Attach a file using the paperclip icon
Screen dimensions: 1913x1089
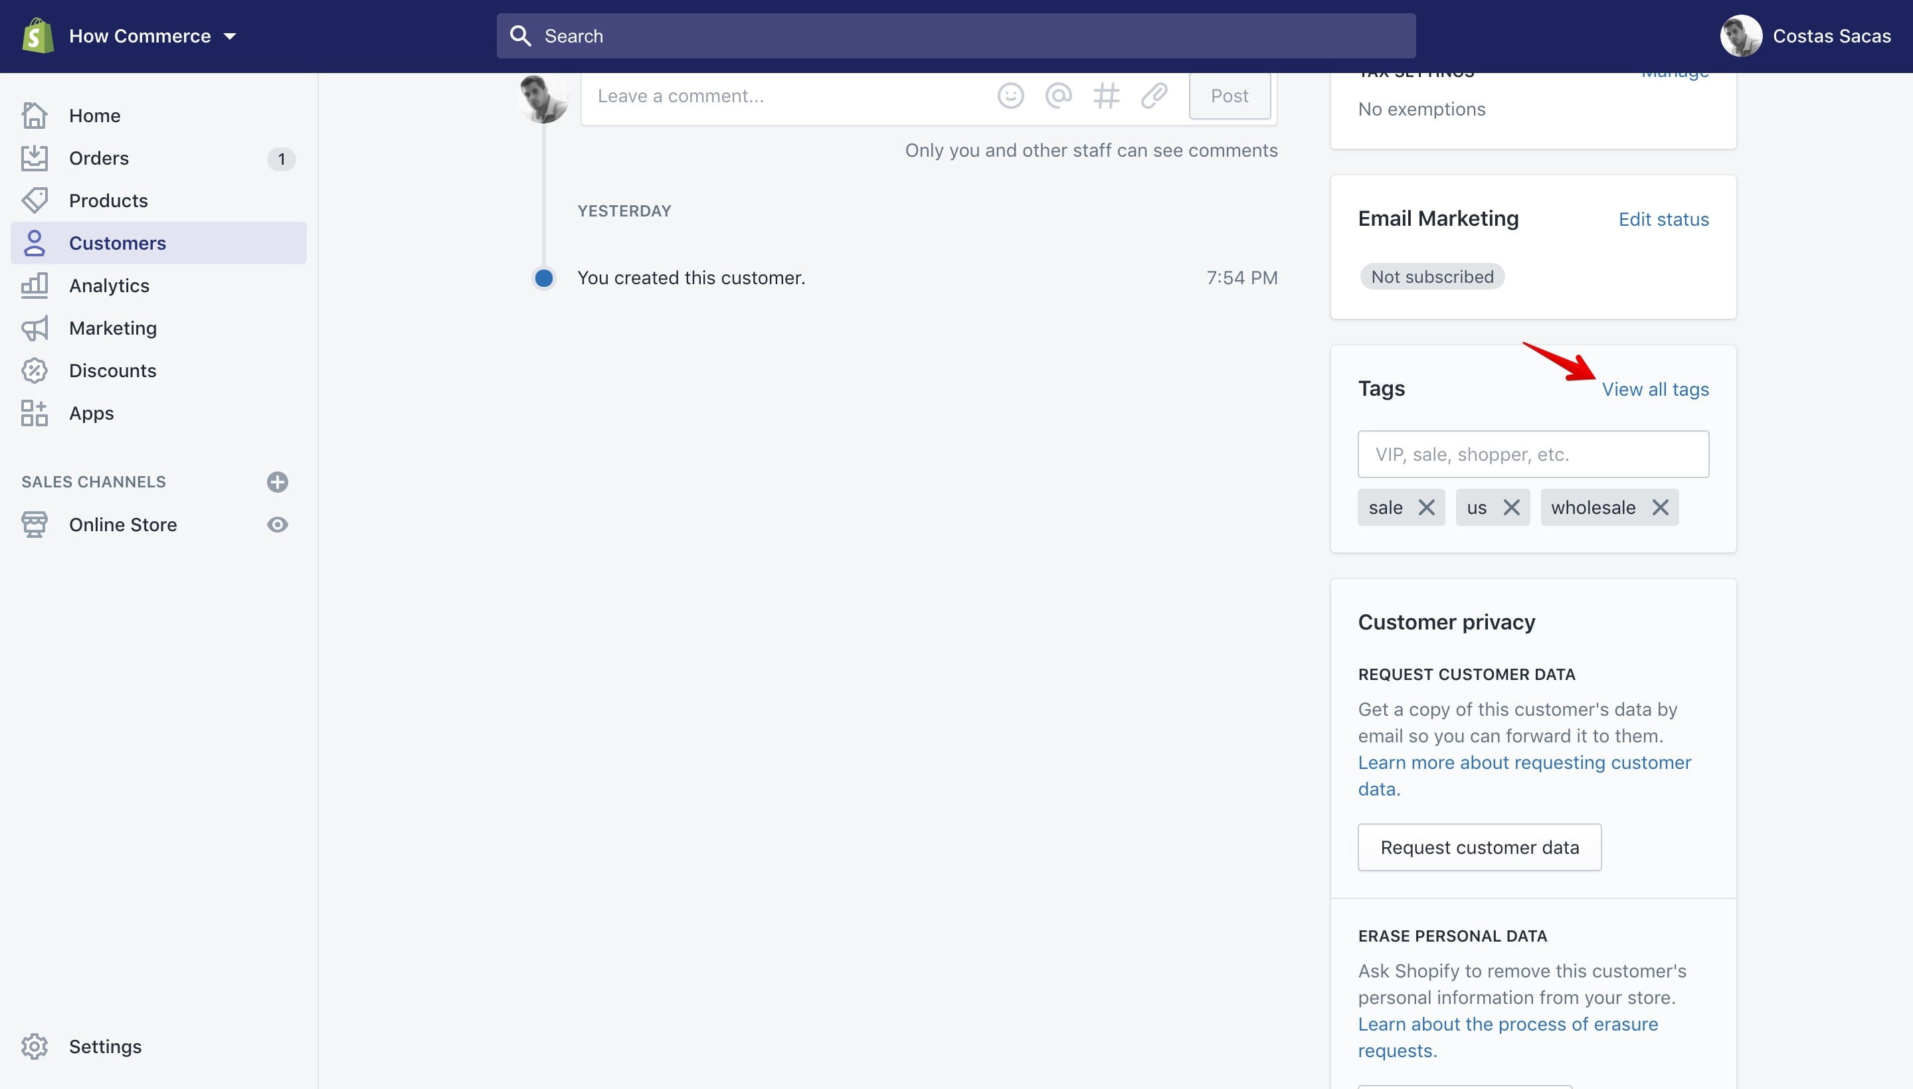1154,96
